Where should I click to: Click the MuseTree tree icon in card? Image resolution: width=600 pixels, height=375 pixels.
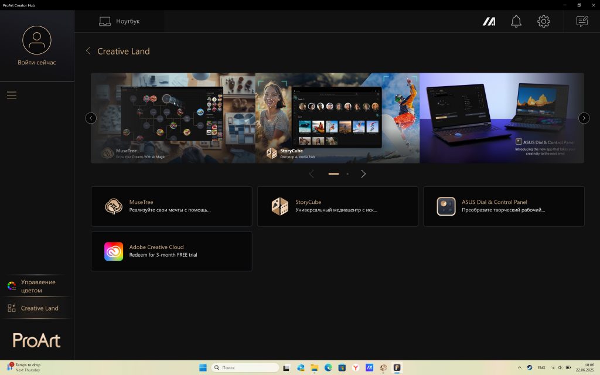coord(114,206)
